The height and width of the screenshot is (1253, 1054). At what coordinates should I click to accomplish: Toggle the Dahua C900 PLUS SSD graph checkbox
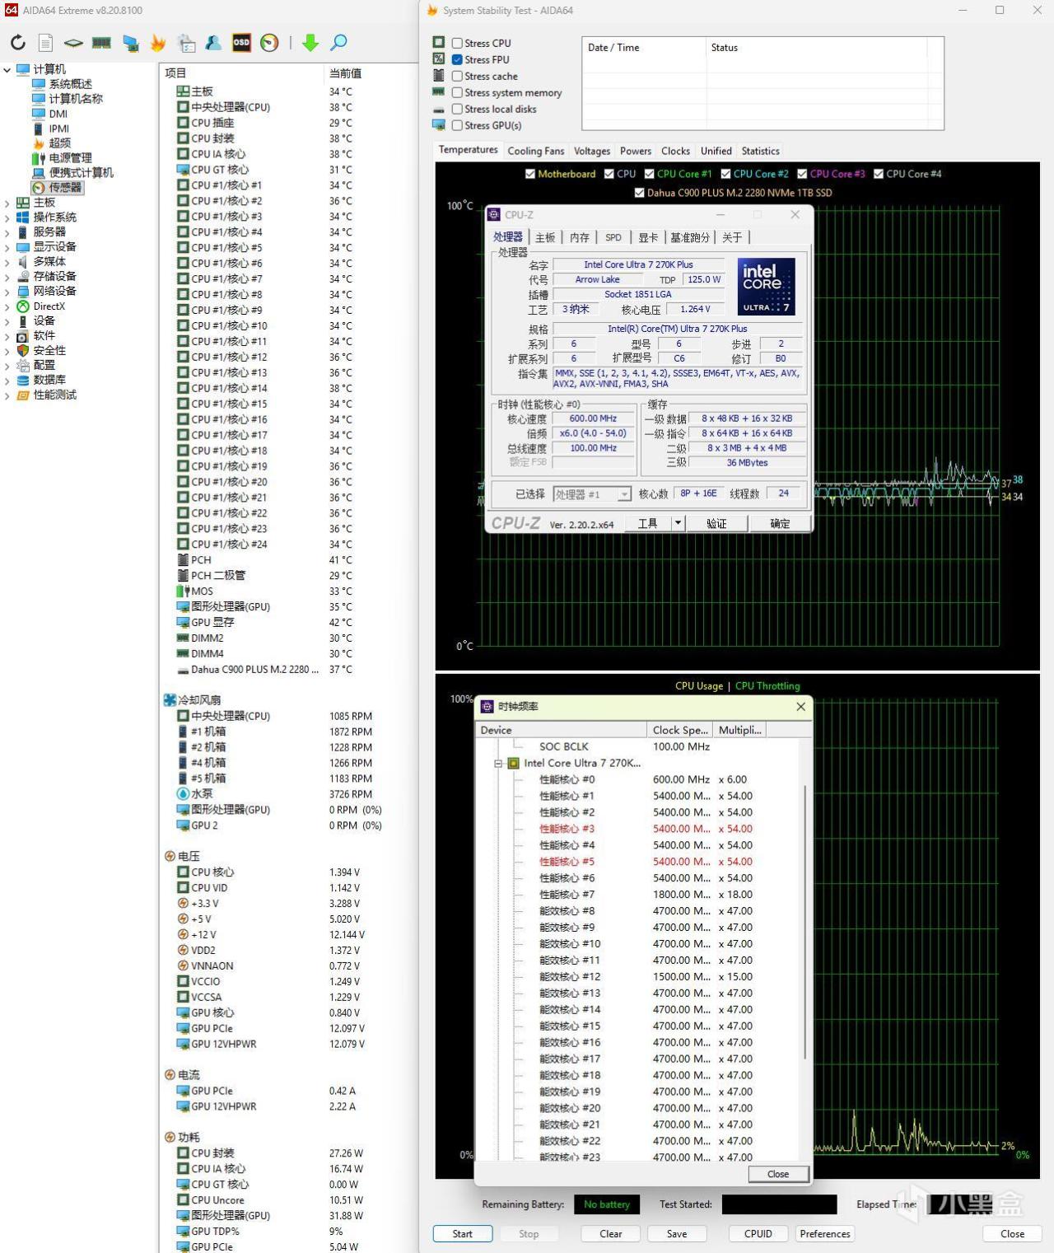pos(640,193)
